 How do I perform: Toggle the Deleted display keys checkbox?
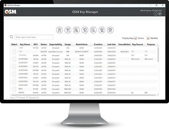148,38
